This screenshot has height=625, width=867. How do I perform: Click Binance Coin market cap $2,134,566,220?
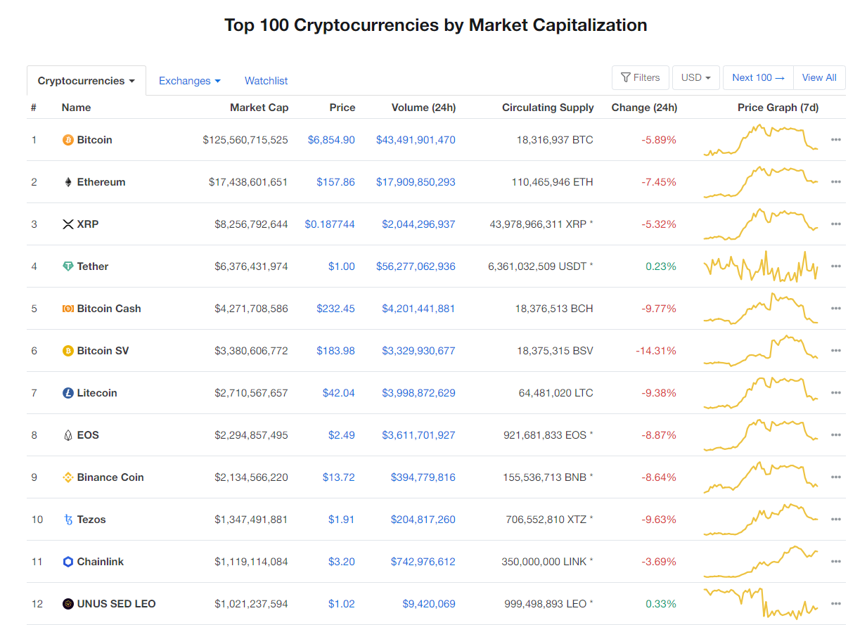[x=251, y=477]
